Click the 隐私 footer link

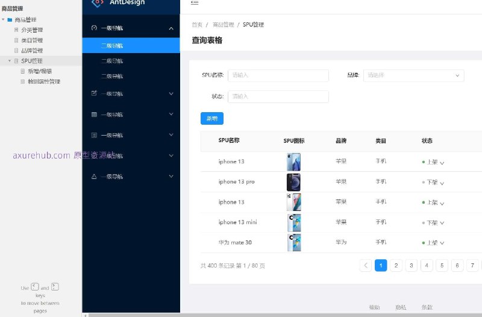pos(401,307)
